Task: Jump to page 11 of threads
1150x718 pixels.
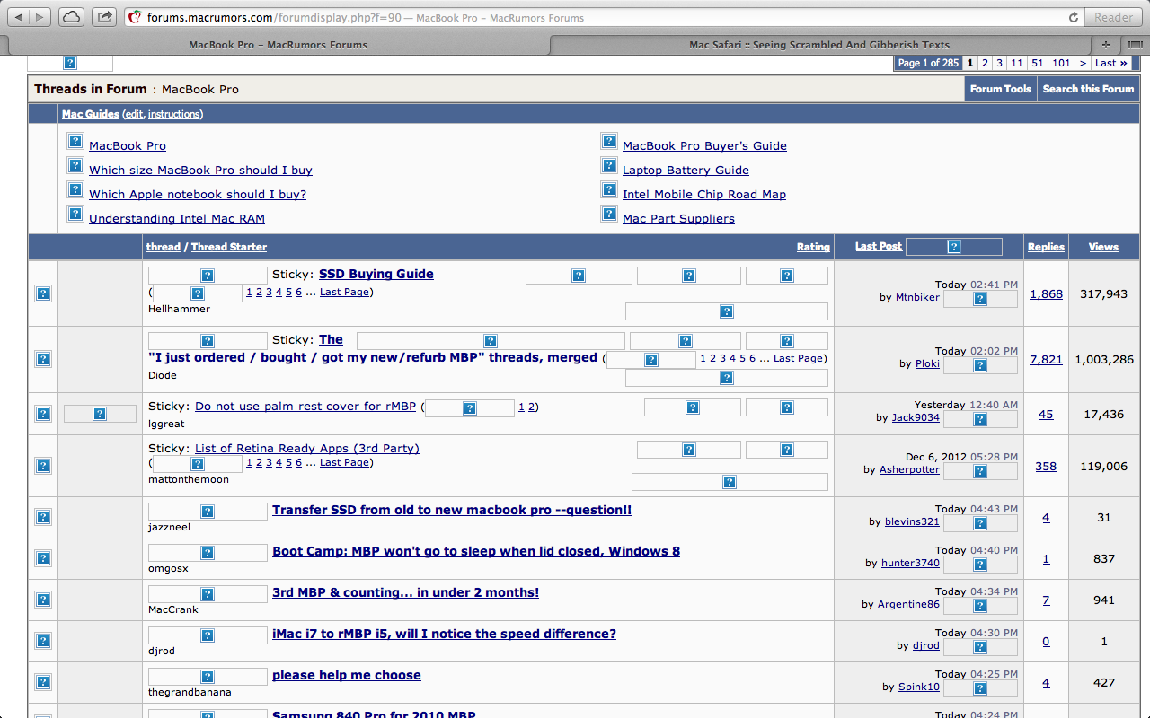Action: [1016, 63]
